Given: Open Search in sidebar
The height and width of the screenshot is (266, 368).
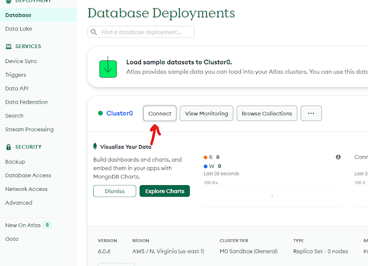Looking at the screenshot, I should tap(14, 116).
